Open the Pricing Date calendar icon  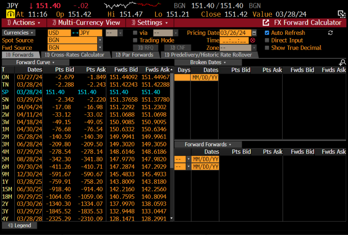pyautogui.click(x=254, y=33)
